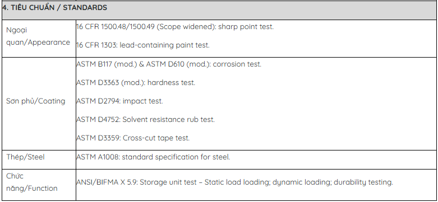Viewport: 438px width, 202px height.
Task: Click the 'ASTM D3363 (mod.): hardness test' line
Action: (136, 83)
